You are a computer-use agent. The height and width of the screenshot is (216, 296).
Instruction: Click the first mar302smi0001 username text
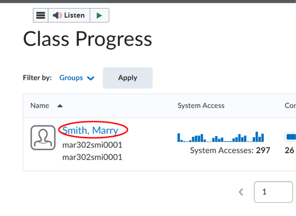92,145
